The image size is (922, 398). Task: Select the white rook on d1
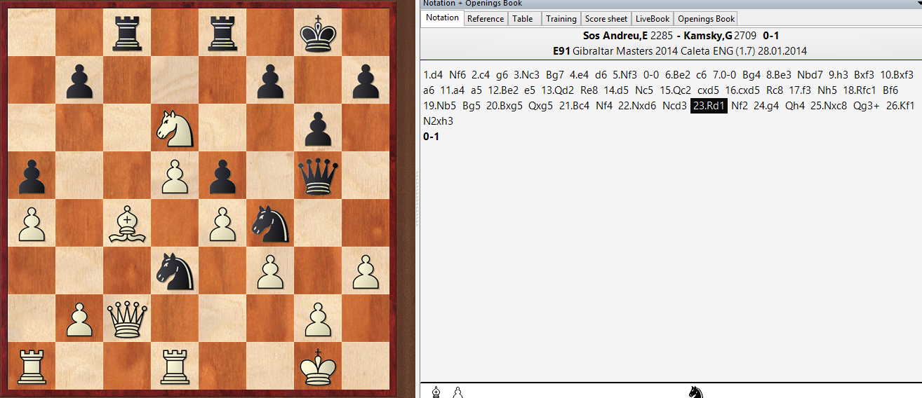point(175,366)
